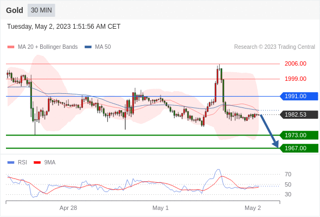Image resolution: width=320 pixels, height=217 pixels.
Task: Click the black 1982.53 current price tag
Action: pos(299,114)
